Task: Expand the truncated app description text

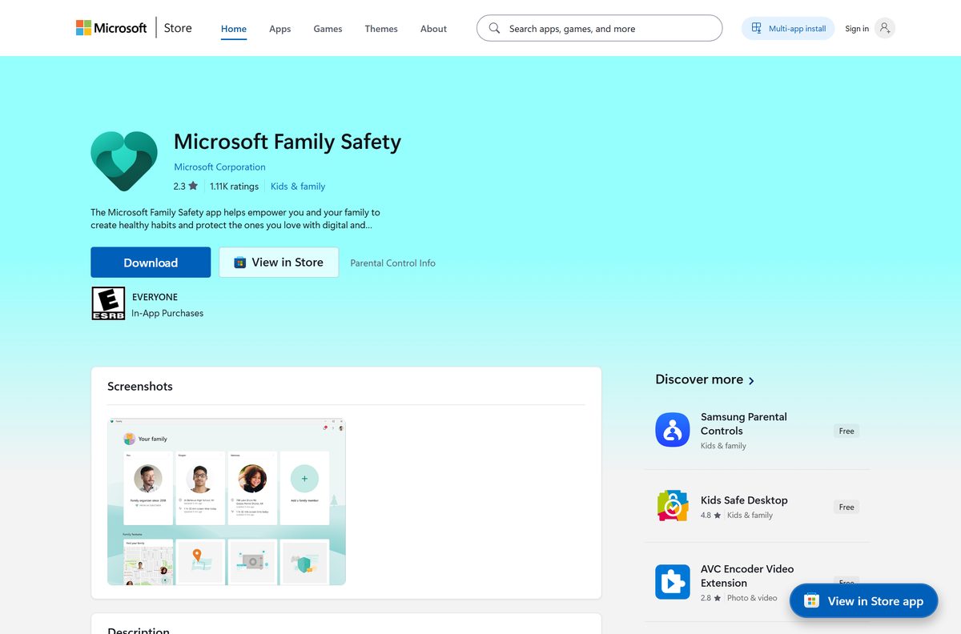Action: tap(235, 219)
